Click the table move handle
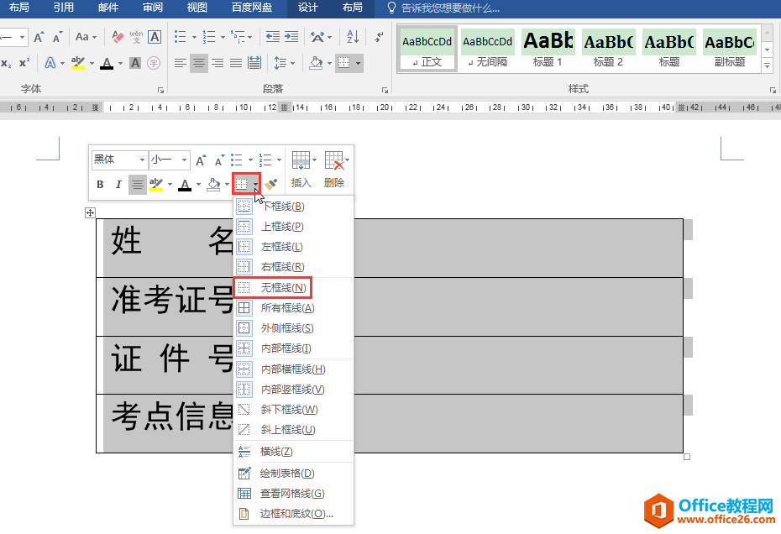781x534 pixels. point(90,212)
